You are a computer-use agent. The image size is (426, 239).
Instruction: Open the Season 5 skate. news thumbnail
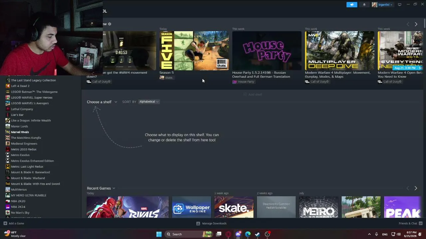[194, 50]
